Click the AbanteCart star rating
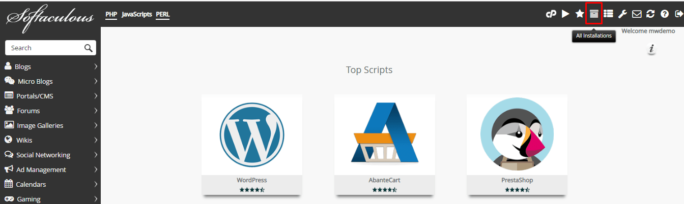 click(384, 190)
